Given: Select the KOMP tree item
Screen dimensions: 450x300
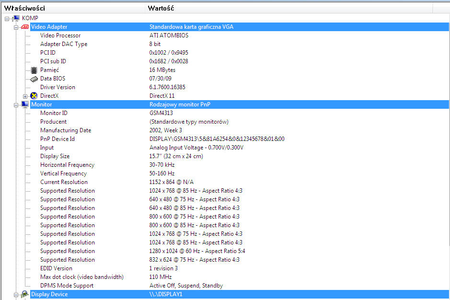Looking at the screenshot, I should coord(30,18).
